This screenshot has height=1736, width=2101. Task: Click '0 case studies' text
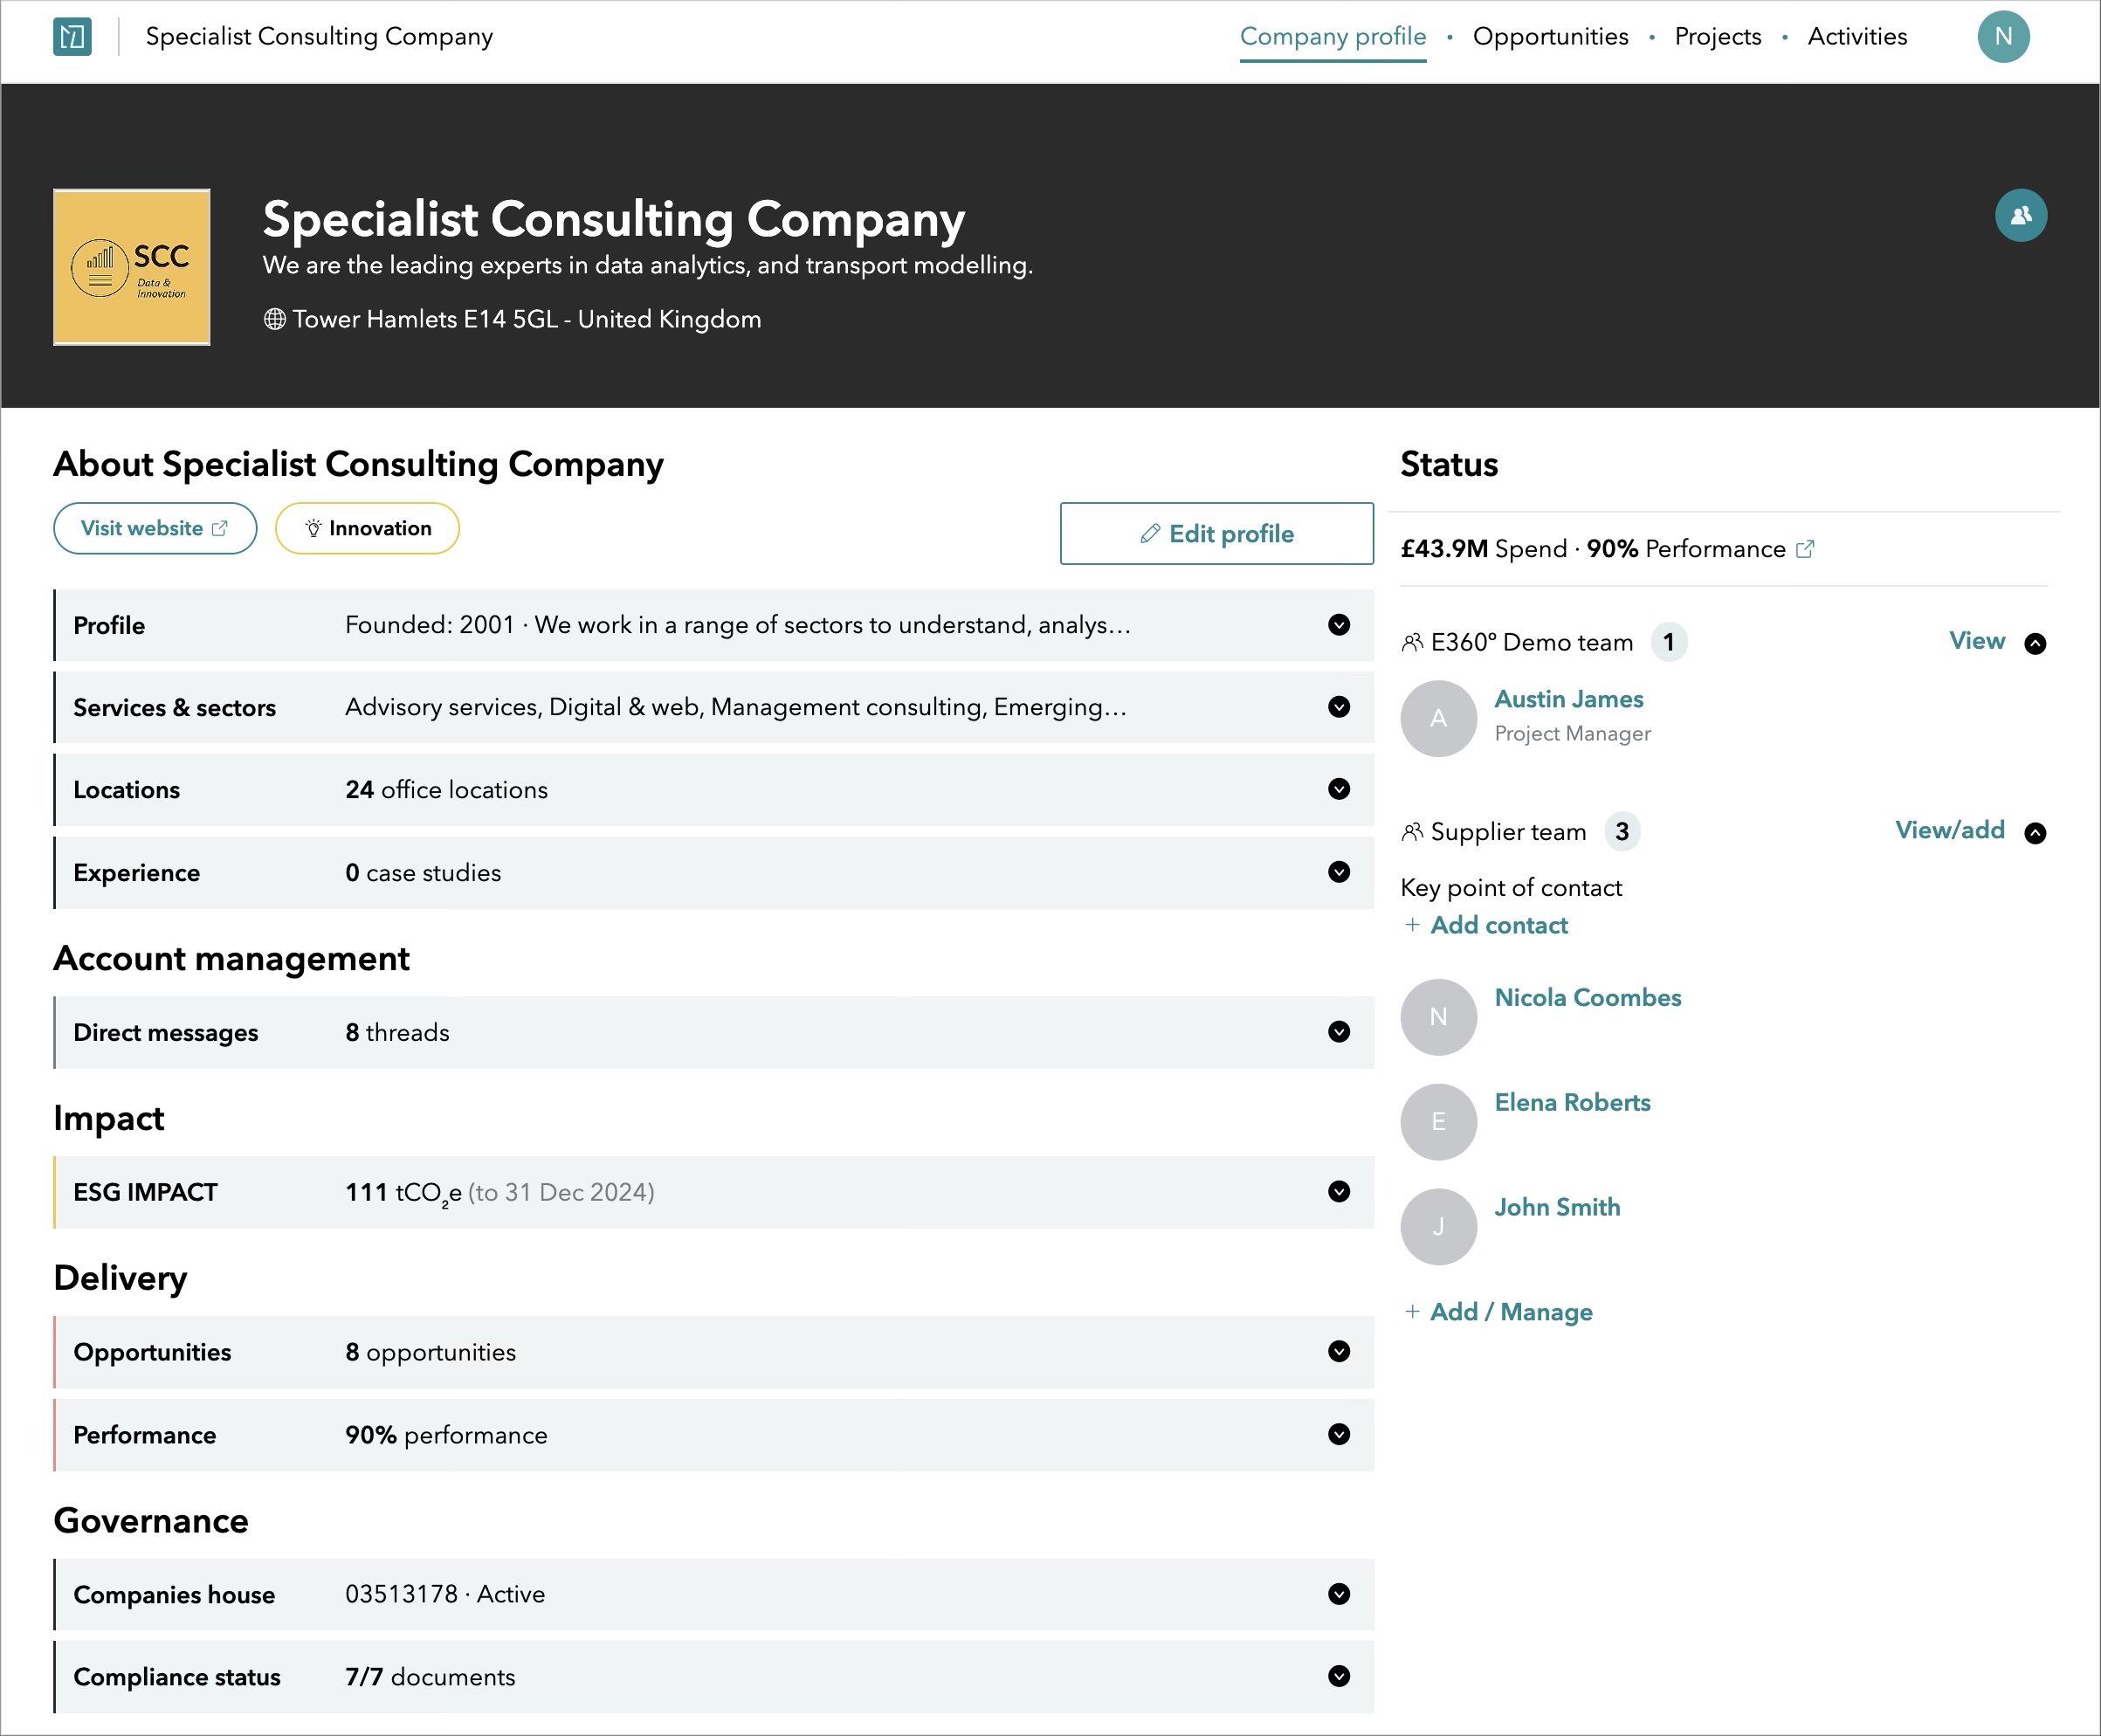pos(423,873)
